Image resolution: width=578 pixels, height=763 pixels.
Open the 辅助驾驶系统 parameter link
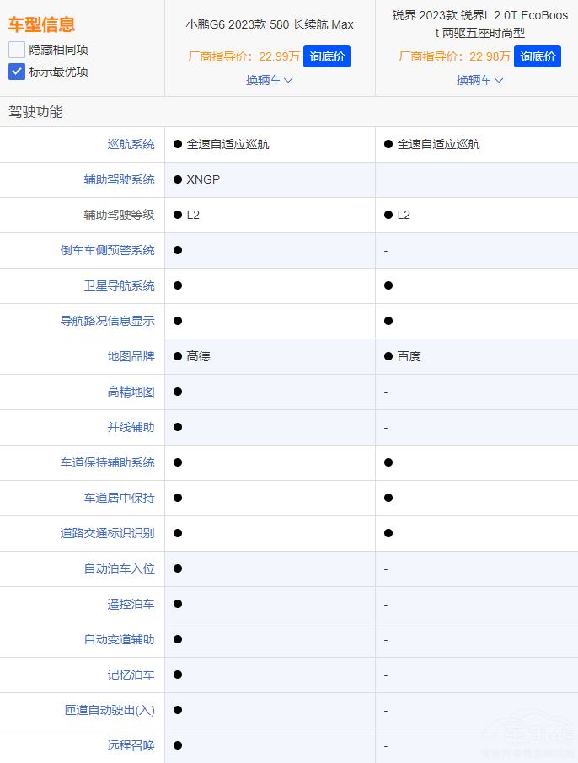pos(119,179)
